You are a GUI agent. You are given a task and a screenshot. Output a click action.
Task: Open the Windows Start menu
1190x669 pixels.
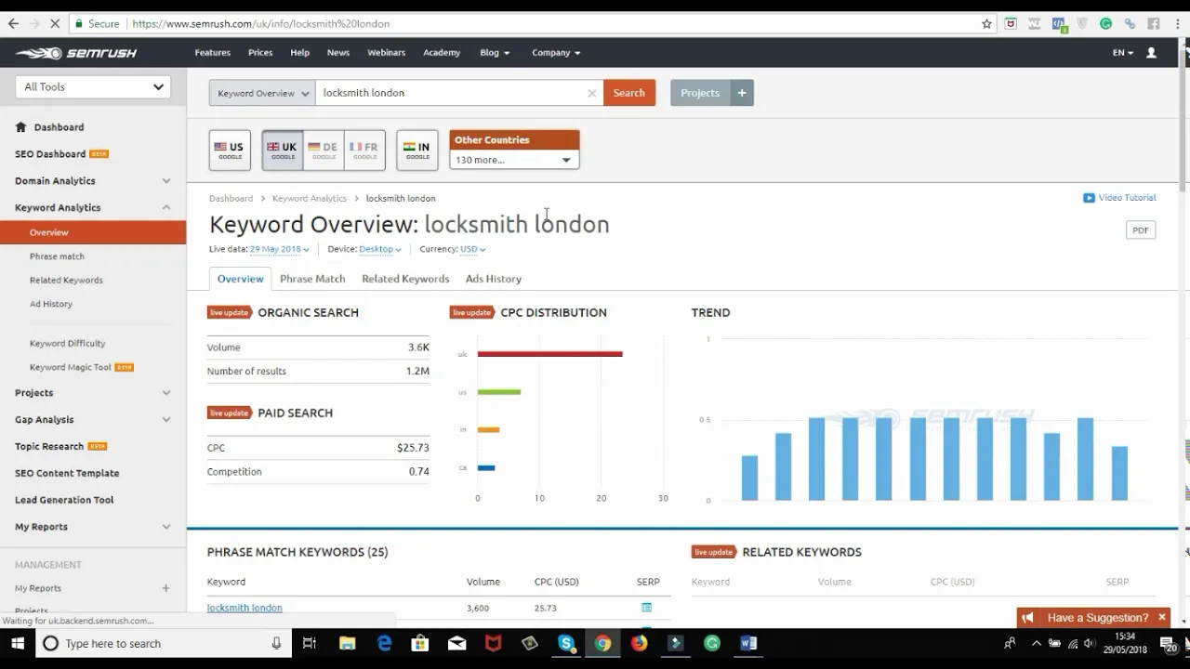(17, 643)
